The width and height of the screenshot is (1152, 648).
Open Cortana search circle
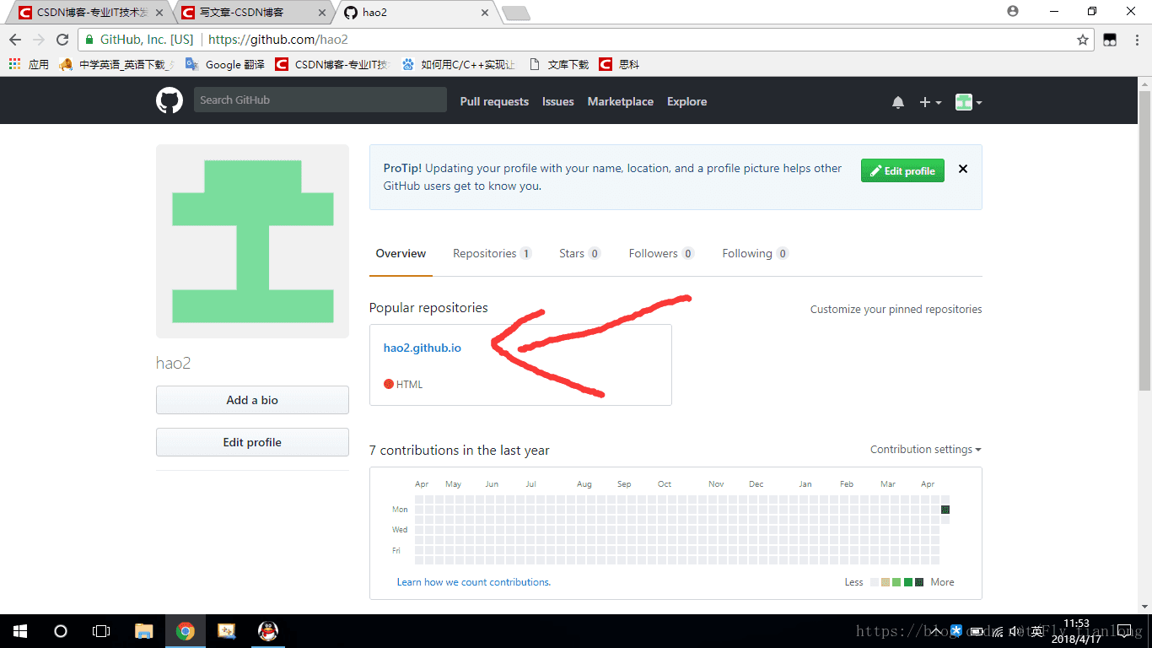[x=61, y=631]
